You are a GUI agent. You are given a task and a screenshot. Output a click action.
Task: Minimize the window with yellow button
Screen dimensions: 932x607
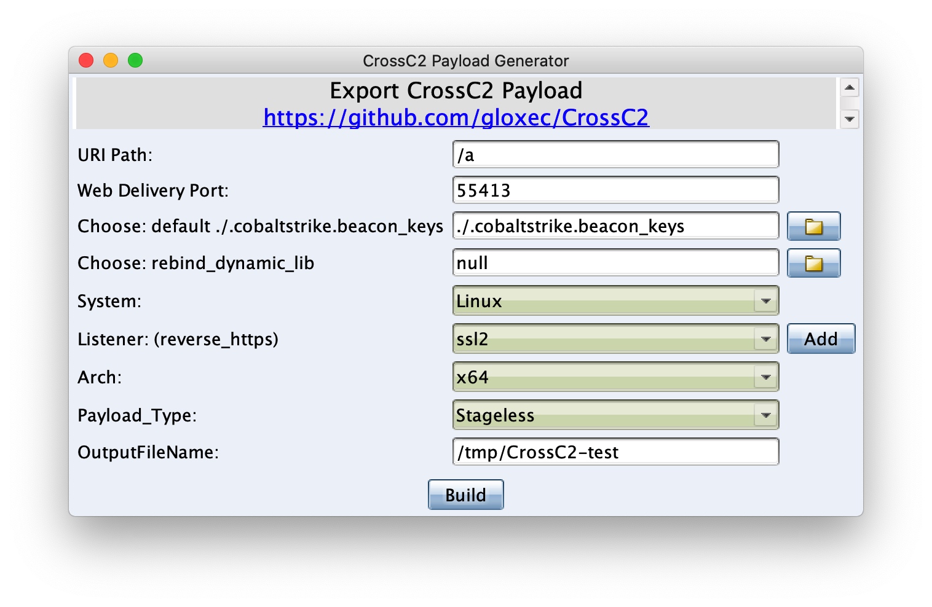111,60
